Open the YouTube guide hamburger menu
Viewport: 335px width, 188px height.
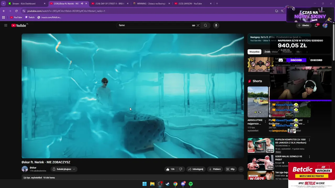point(5,25)
